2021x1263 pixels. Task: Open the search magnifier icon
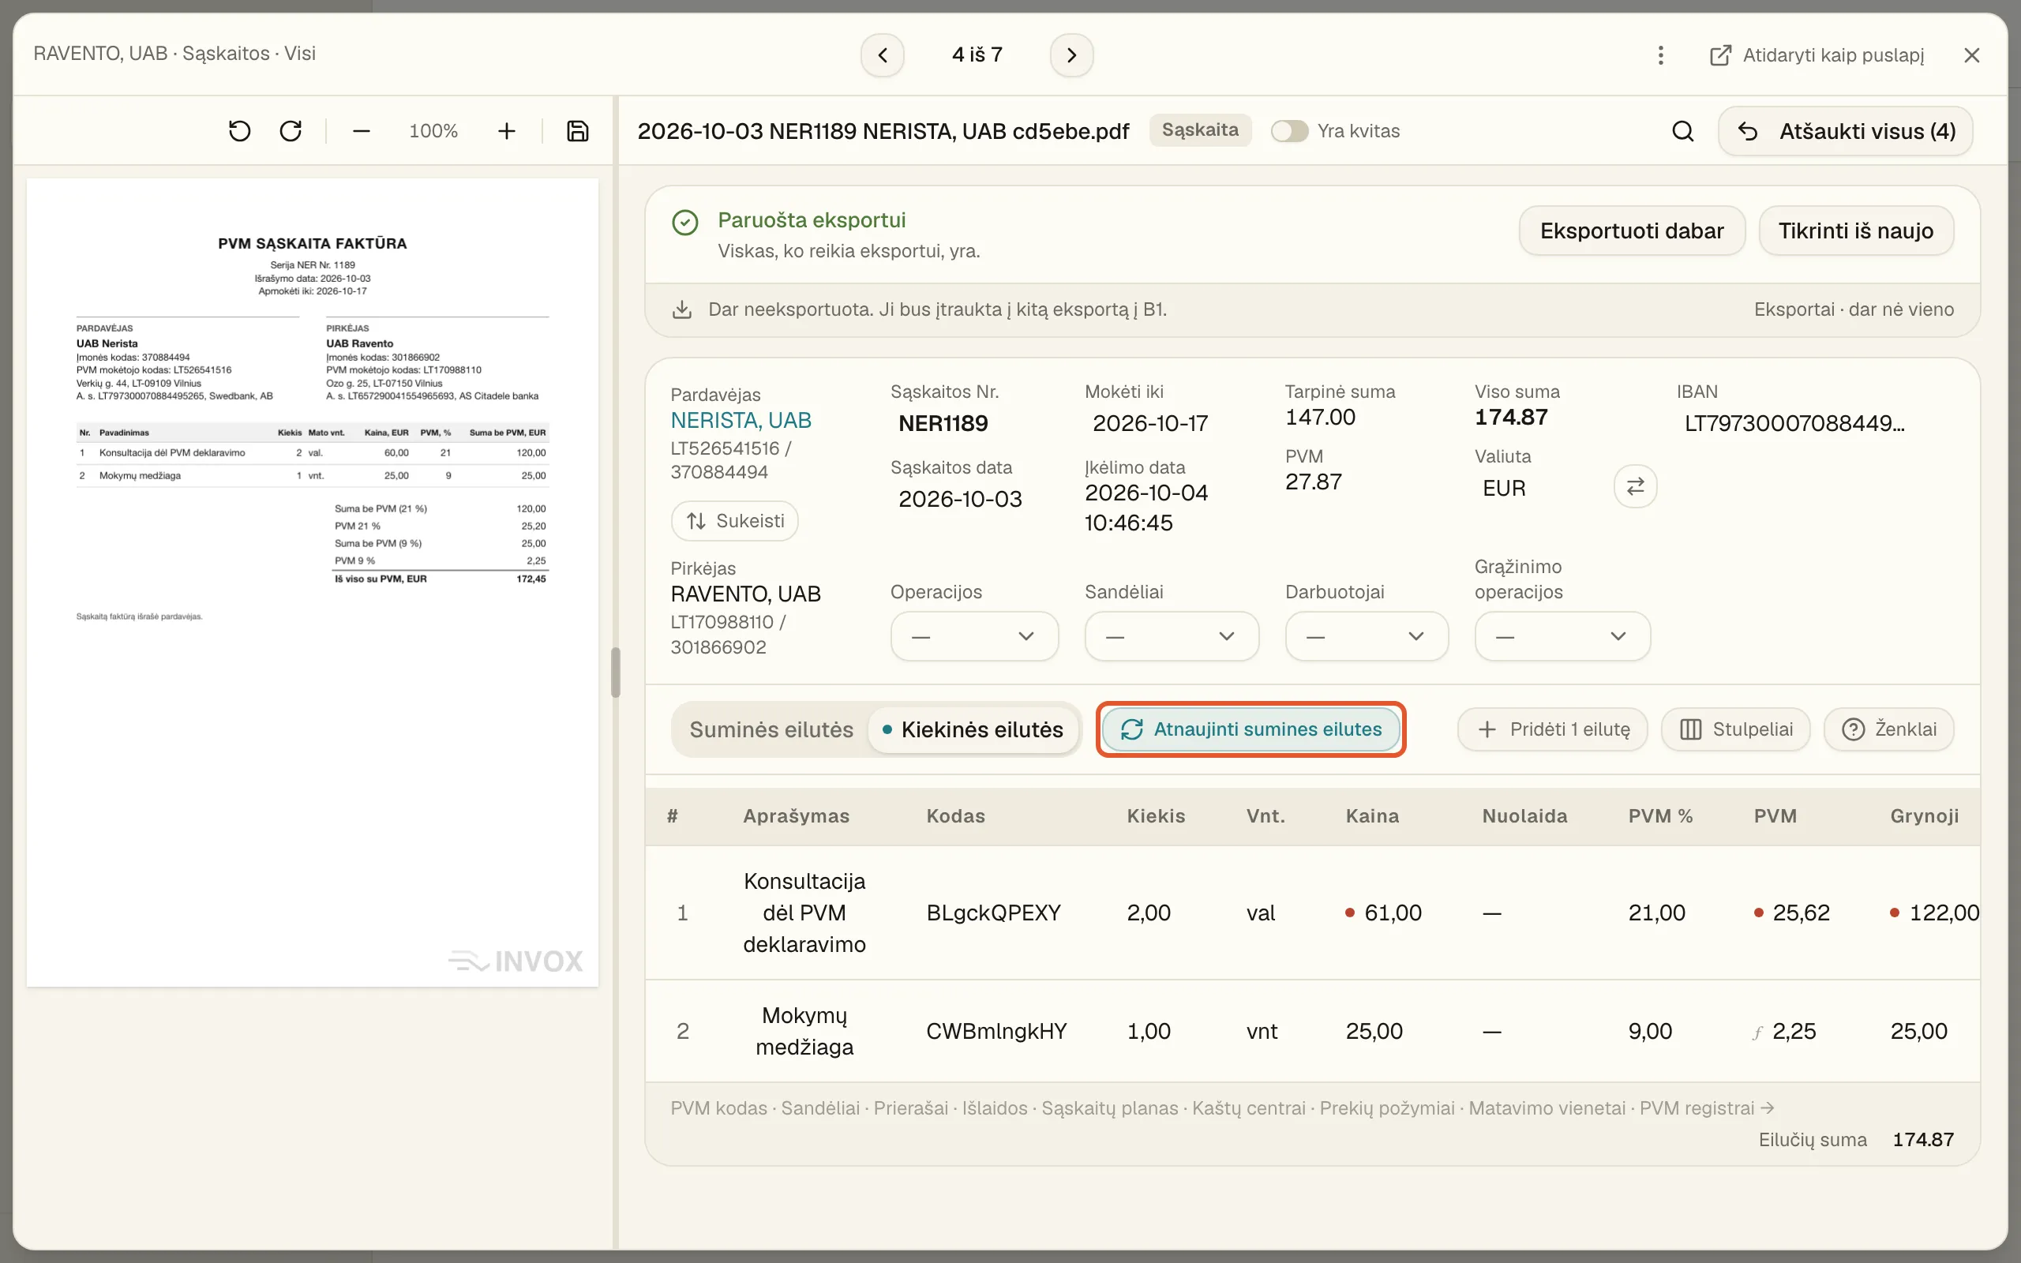(x=1683, y=131)
